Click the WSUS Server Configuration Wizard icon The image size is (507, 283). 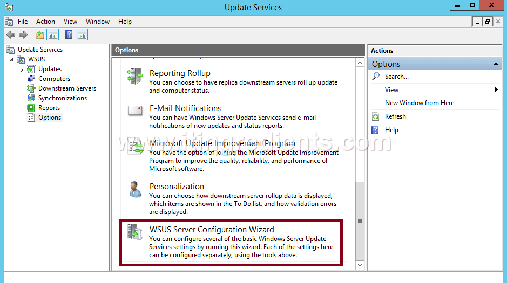pos(134,232)
